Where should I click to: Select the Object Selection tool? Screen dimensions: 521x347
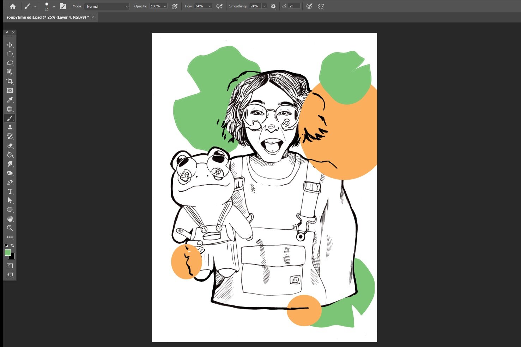pos(10,72)
